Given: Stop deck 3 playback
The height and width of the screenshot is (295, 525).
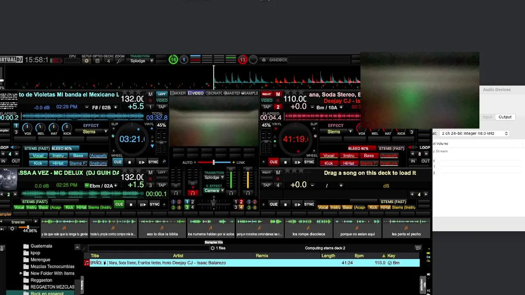Looking at the screenshot, I should pyautogui.click(x=131, y=204).
